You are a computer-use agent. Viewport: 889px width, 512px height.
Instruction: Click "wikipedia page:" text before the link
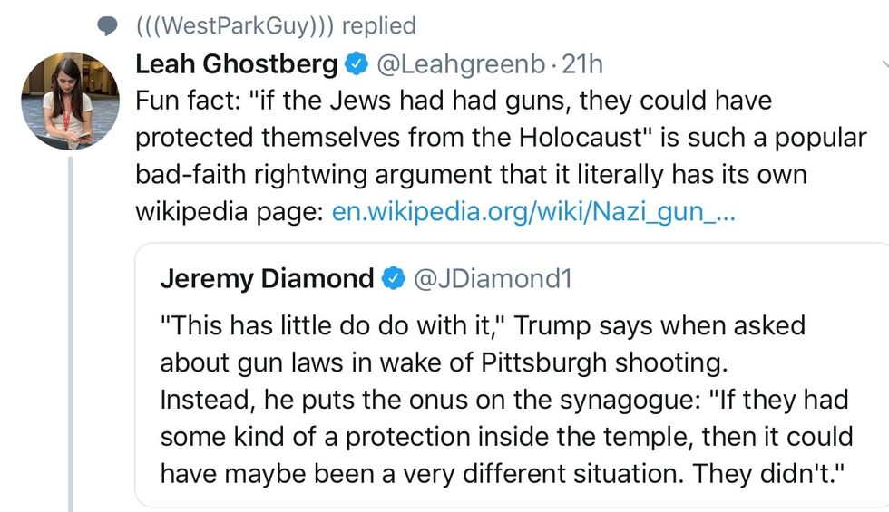(x=229, y=211)
